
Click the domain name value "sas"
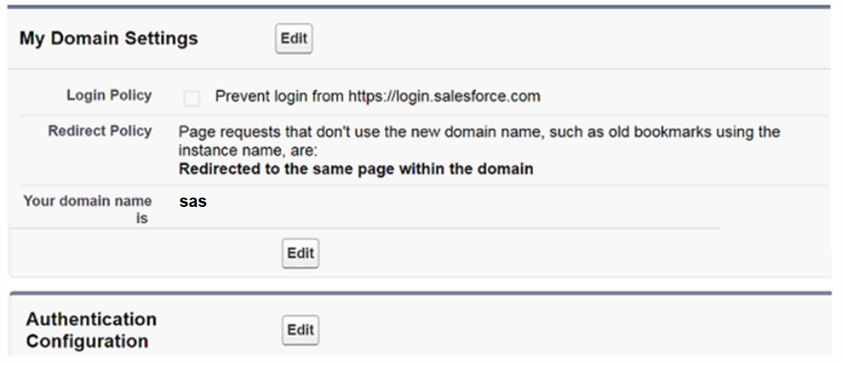tap(193, 202)
